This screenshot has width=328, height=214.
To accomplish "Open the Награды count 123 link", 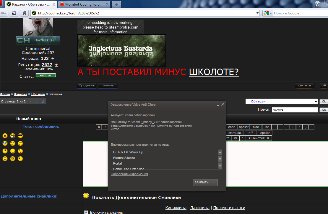I will pos(45,59).
